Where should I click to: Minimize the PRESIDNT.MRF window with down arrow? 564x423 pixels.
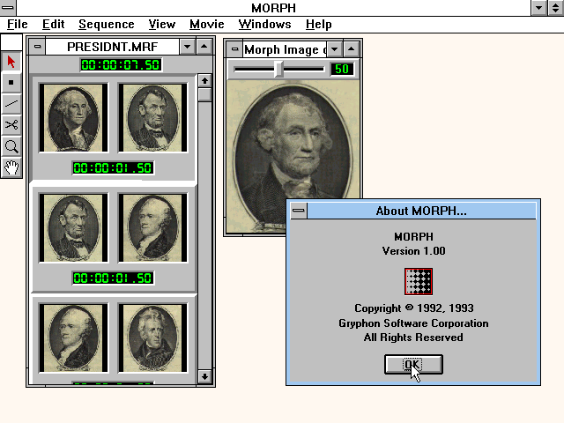[x=188, y=47]
